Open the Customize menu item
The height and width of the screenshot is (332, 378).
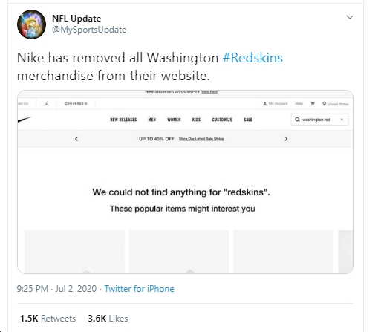222,120
